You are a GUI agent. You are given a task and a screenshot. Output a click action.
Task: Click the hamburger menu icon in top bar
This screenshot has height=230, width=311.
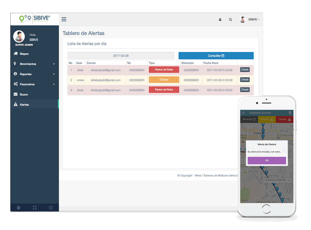pyautogui.click(x=64, y=19)
